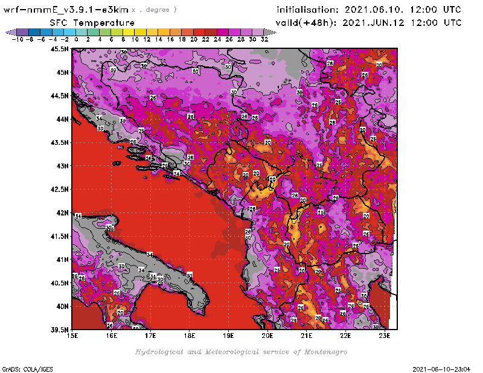483x373 pixels.
Task: Click the magenta 24 to 26 legend swatch
Action: click(223, 32)
